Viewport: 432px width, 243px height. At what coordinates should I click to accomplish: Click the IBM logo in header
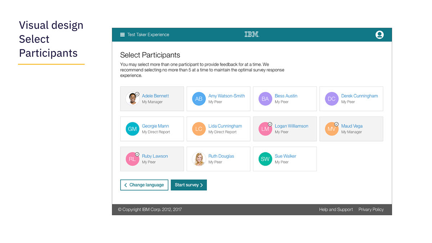[252, 35]
